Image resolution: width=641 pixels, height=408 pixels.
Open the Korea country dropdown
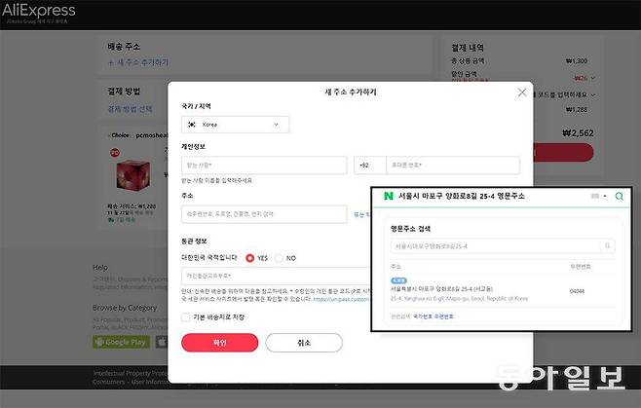[x=235, y=125]
